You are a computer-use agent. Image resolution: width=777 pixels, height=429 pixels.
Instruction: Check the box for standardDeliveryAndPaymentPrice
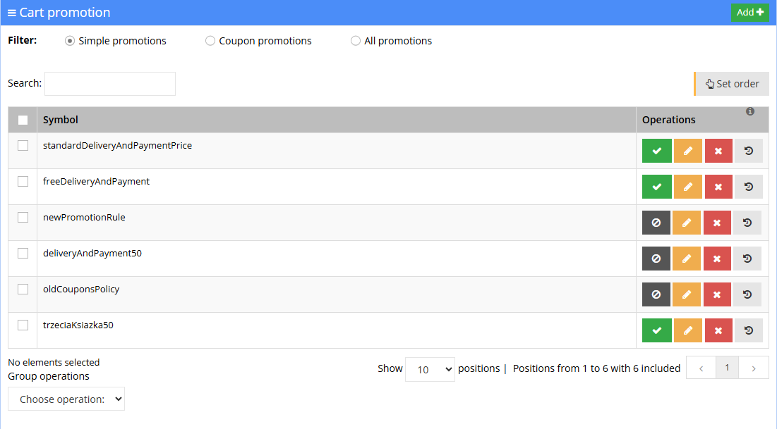point(23,146)
